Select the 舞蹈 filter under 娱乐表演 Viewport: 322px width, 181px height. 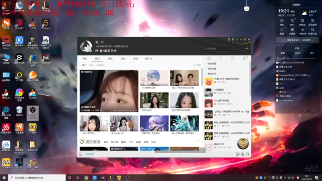click(x=123, y=142)
